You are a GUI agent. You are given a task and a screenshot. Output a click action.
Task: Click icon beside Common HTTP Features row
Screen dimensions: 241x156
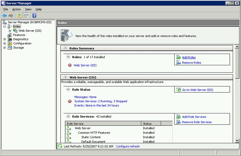coord(69,132)
